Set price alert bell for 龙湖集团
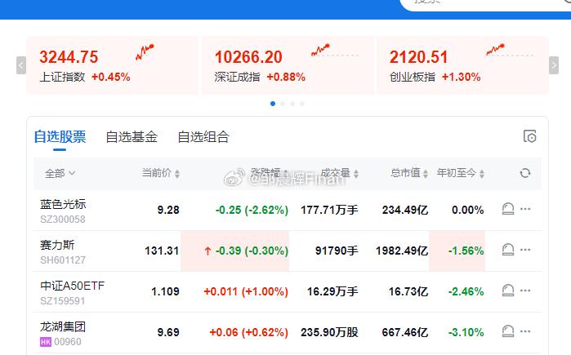Image resolution: width=571 pixels, height=355 pixels. click(x=508, y=331)
